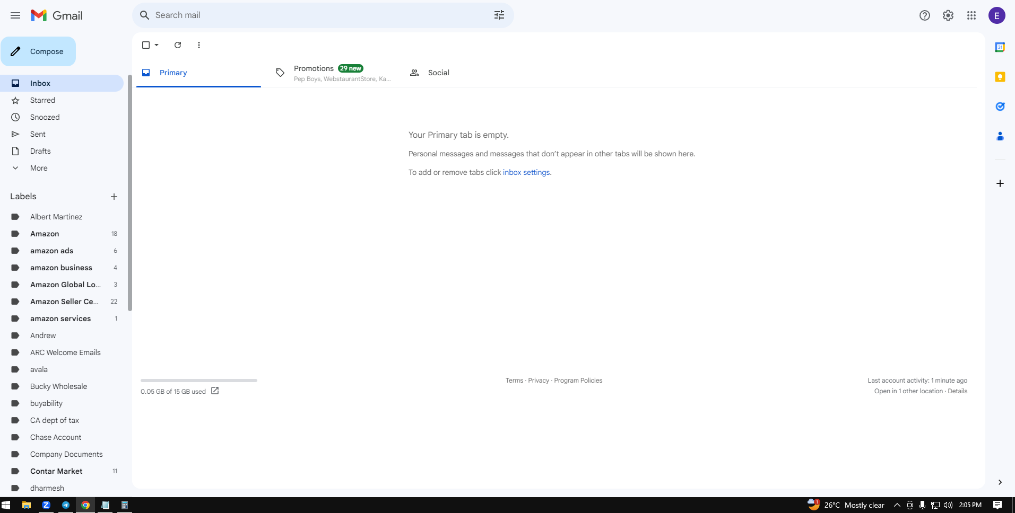Open the More options three-dot menu

pos(199,45)
